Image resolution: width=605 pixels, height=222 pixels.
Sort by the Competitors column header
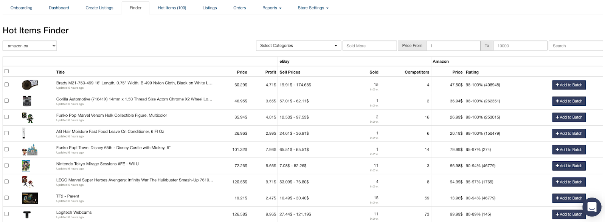[417, 72]
